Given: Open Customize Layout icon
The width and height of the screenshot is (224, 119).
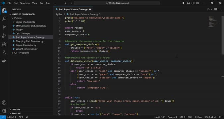Looking at the screenshot, I should coord(197,3).
